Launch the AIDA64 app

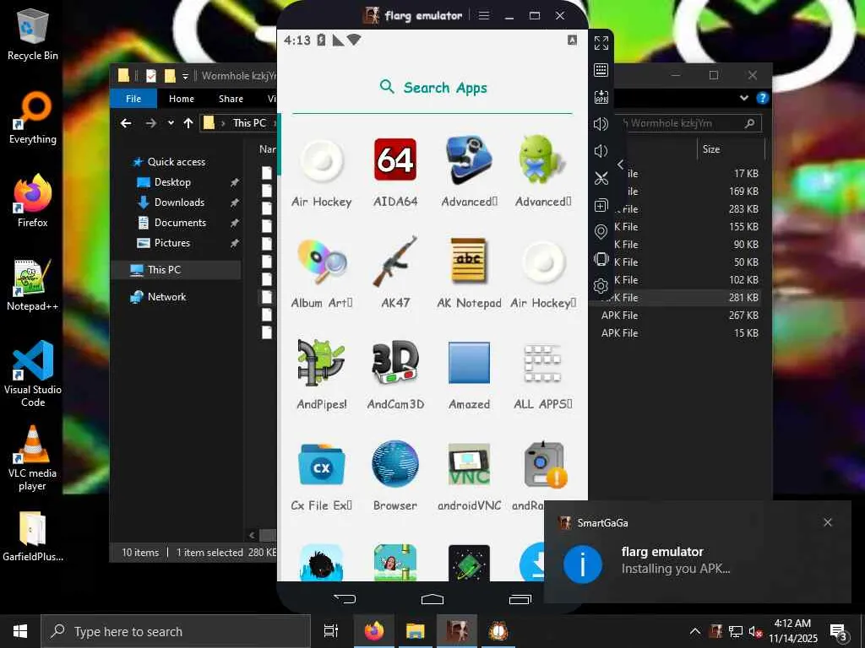(x=395, y=172)
